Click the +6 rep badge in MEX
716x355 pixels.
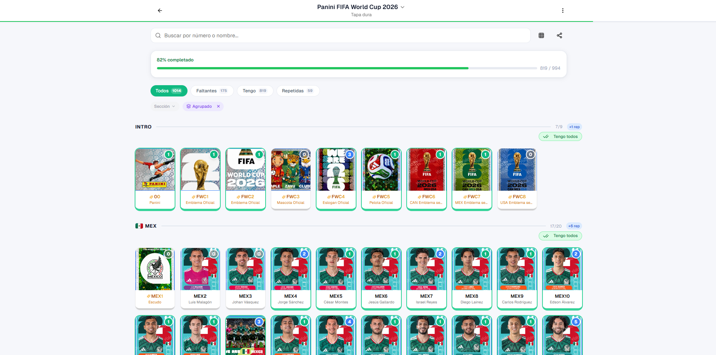pos(574,226)
